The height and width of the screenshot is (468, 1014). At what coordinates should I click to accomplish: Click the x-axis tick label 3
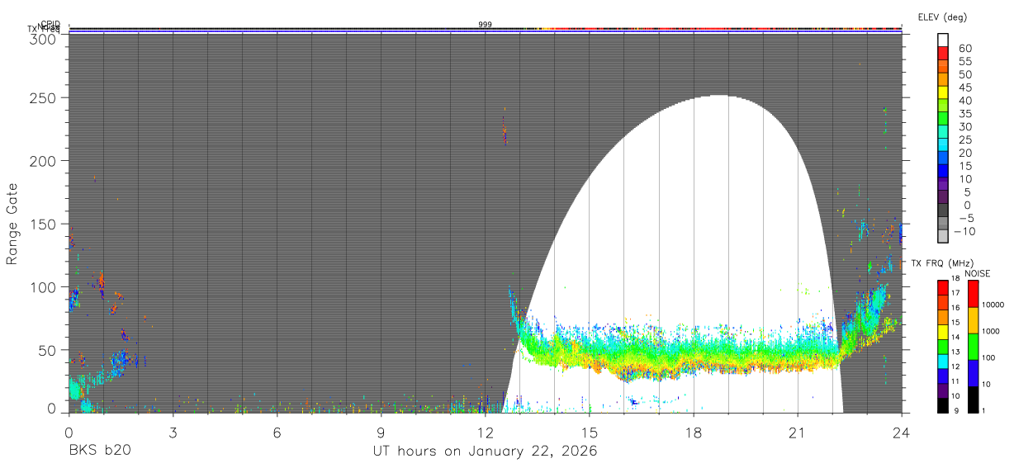point(173,432)
